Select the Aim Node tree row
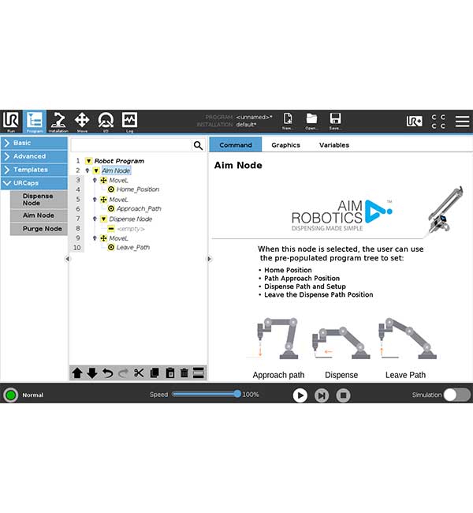Screen dimensions: 473x513 click(116, 170)
